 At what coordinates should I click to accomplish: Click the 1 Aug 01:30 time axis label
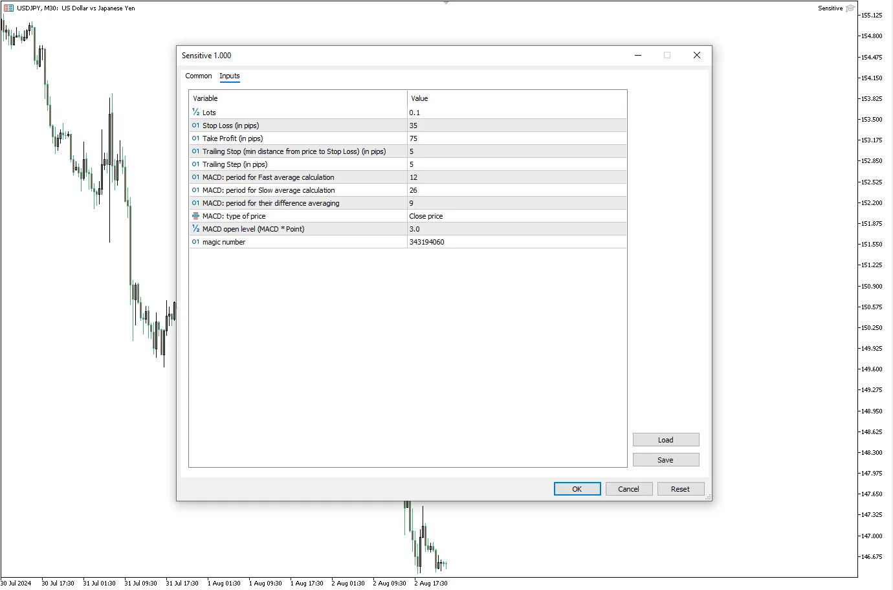point(224,584)
